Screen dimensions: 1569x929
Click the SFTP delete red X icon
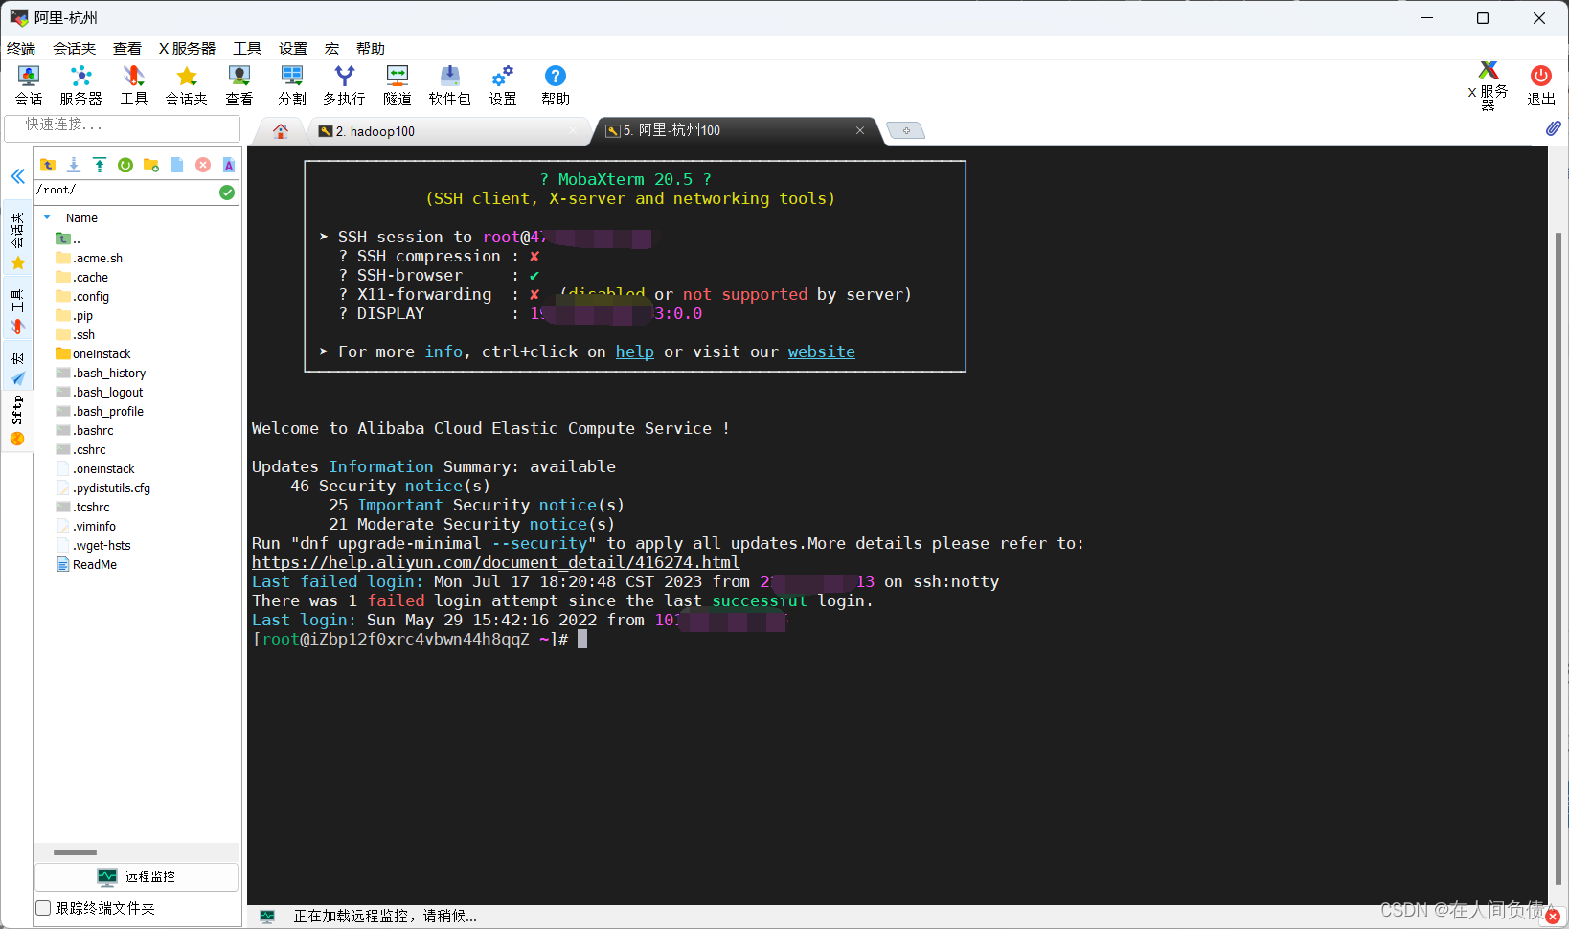click(x=203, y=165)
